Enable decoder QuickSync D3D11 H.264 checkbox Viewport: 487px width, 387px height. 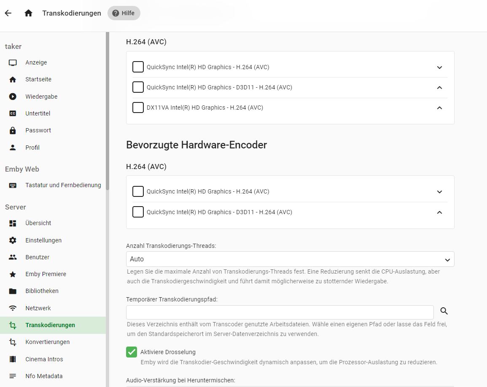click(138, 87)
